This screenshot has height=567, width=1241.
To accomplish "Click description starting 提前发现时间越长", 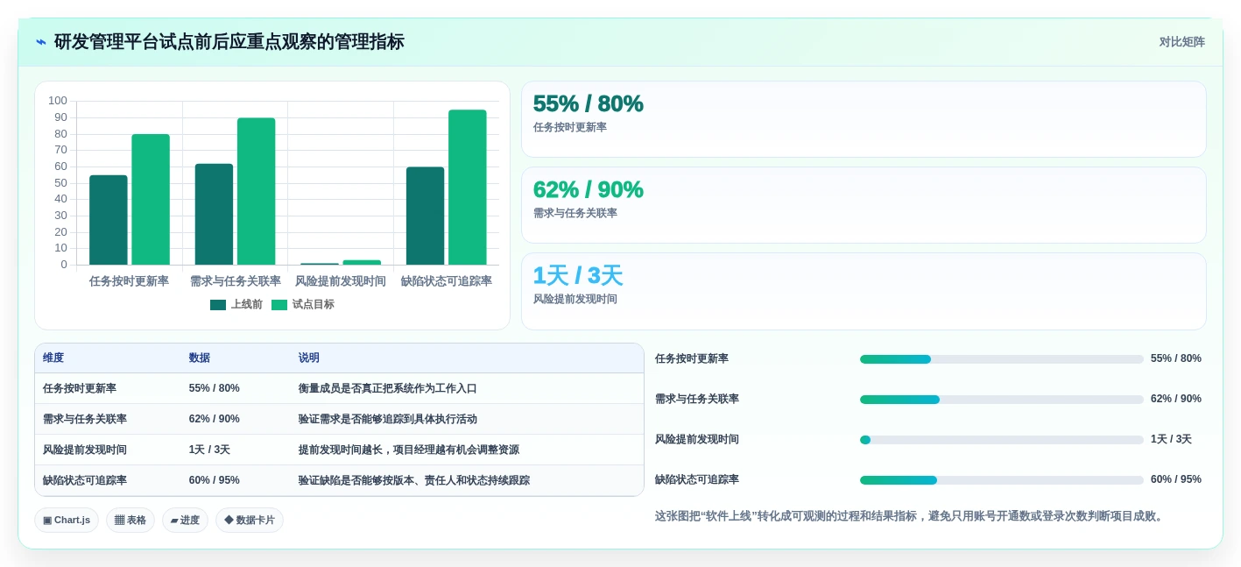I will pos(409,450).
